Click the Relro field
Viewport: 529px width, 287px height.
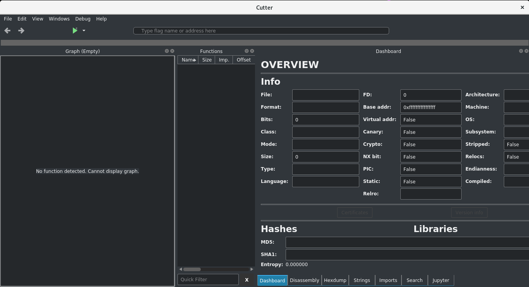pyautogui.click(x=431, y=194)
